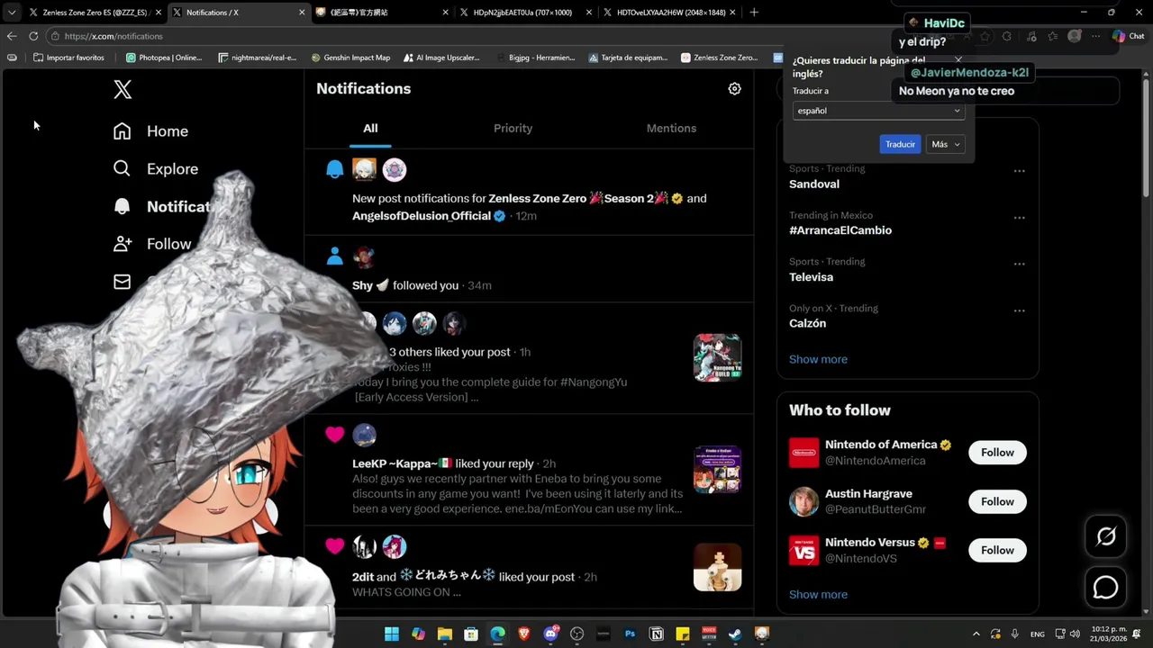This screenshot has width=1153, height=648.
Task: Open Messages envelope icon in sidebar
Action: click(122, 282)
